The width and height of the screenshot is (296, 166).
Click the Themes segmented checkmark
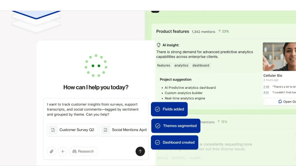coord(158,126)
